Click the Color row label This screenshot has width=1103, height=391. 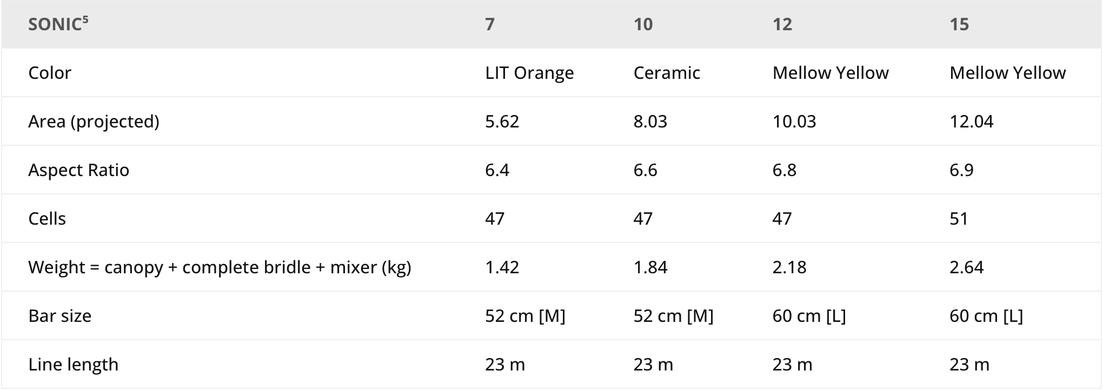pos(50,73)
